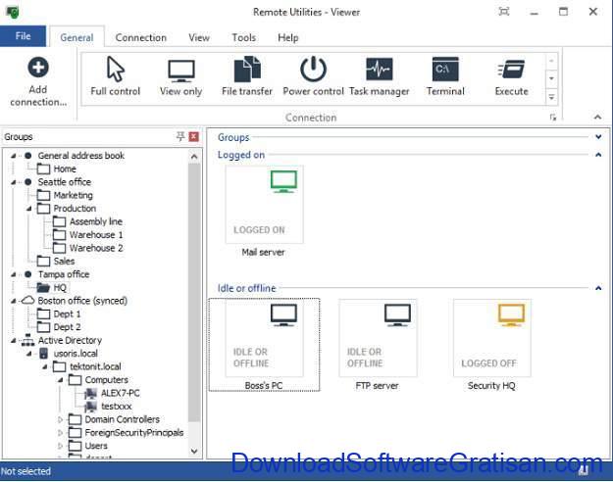Image resolution: width=613 pixels, height=482 pixels.
Task: Select the Full control cursor tool
Action: (116, 77)
